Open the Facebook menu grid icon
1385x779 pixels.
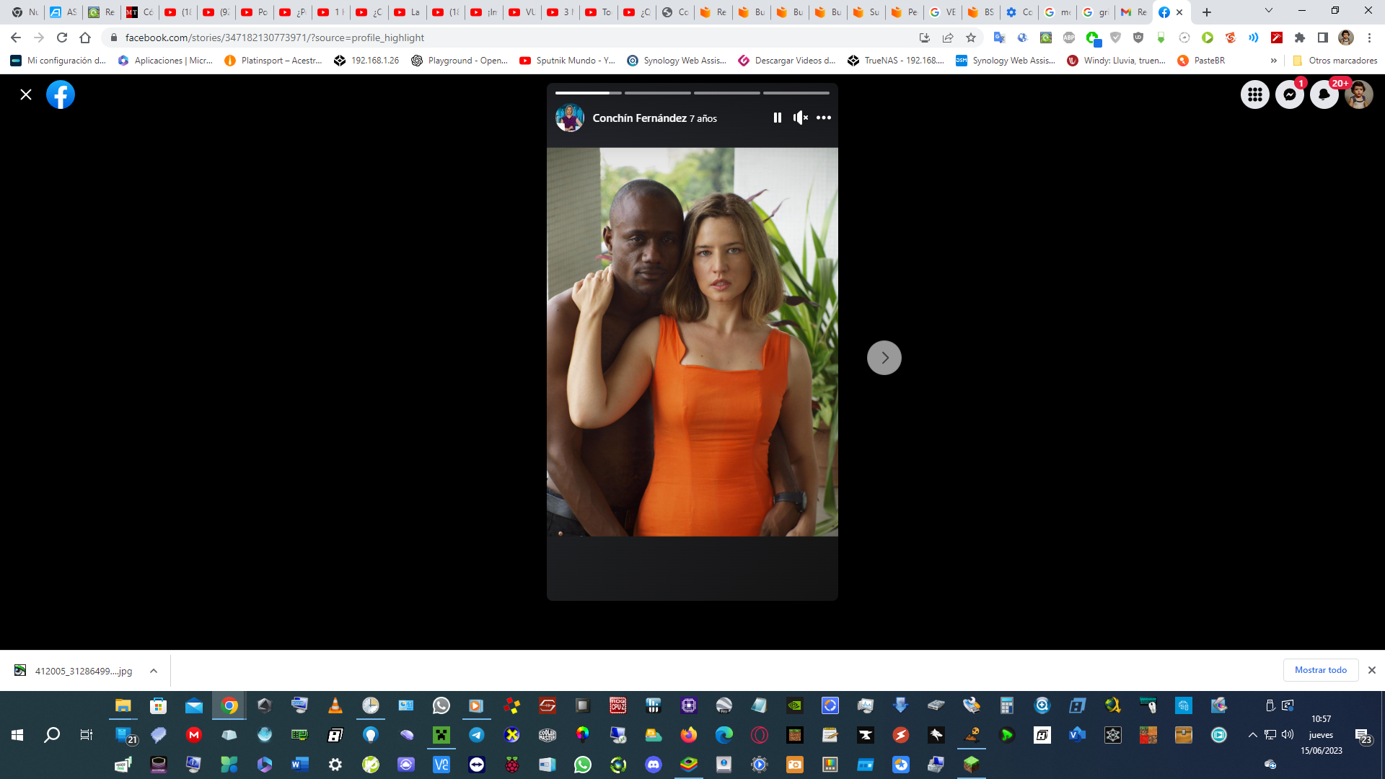(x=1254, y=94)
